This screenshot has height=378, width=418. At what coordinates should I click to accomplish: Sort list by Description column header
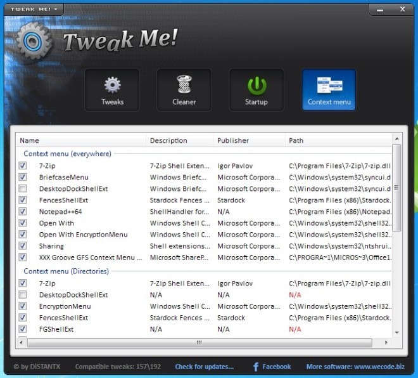click(x=180, y=140)
